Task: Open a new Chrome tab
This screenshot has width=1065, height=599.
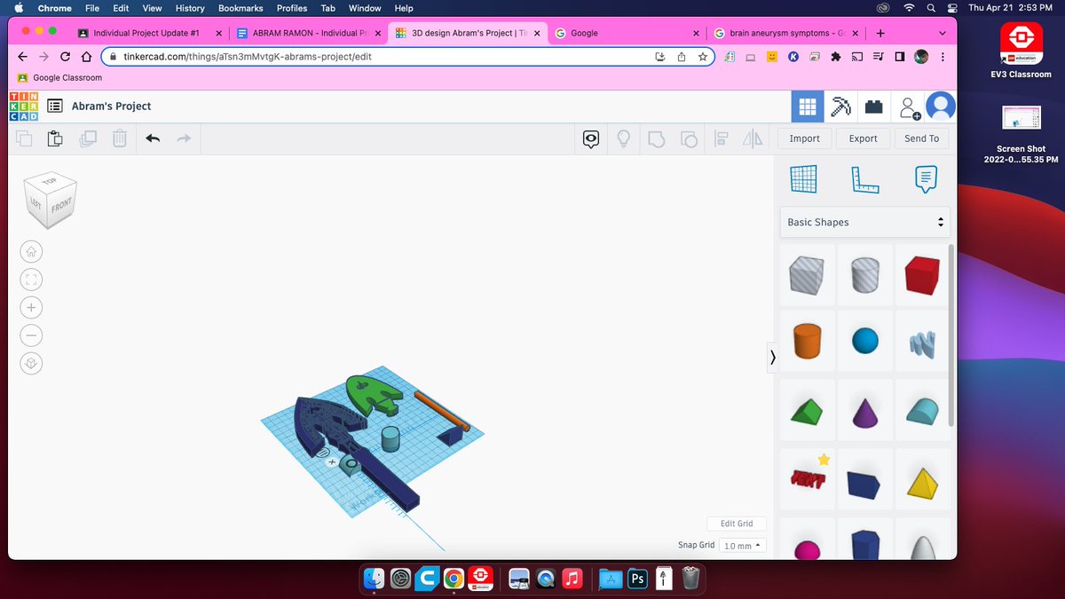Action: click(x=880, y=33)
